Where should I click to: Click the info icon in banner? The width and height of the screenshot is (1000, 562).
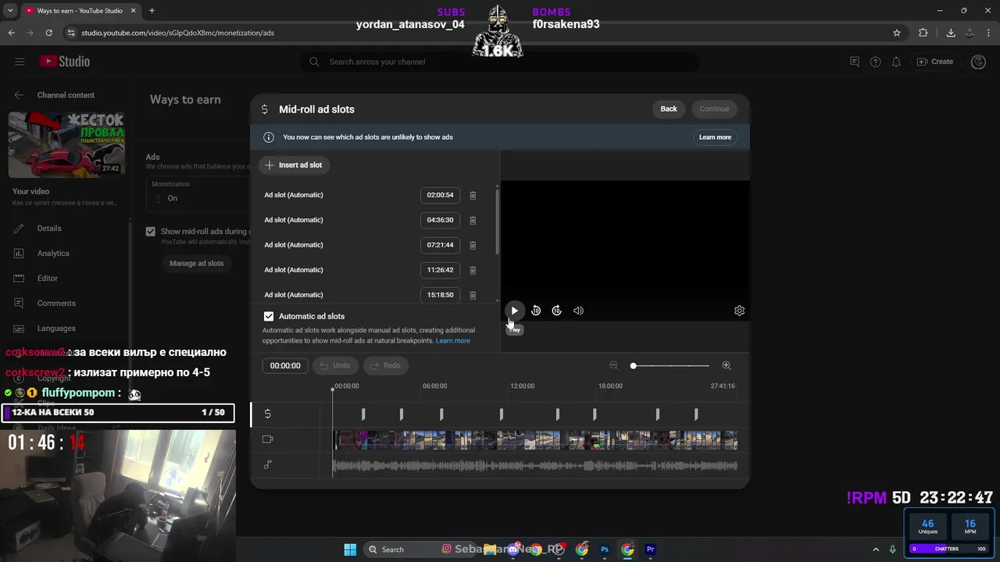point(269,137)
